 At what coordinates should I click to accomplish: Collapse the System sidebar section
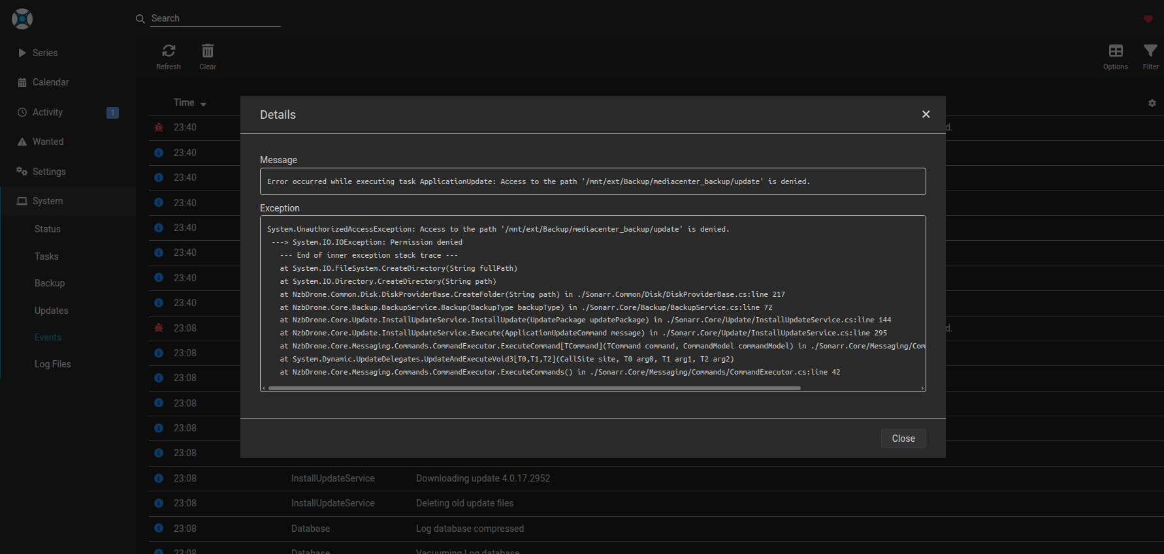pos(48,201)
